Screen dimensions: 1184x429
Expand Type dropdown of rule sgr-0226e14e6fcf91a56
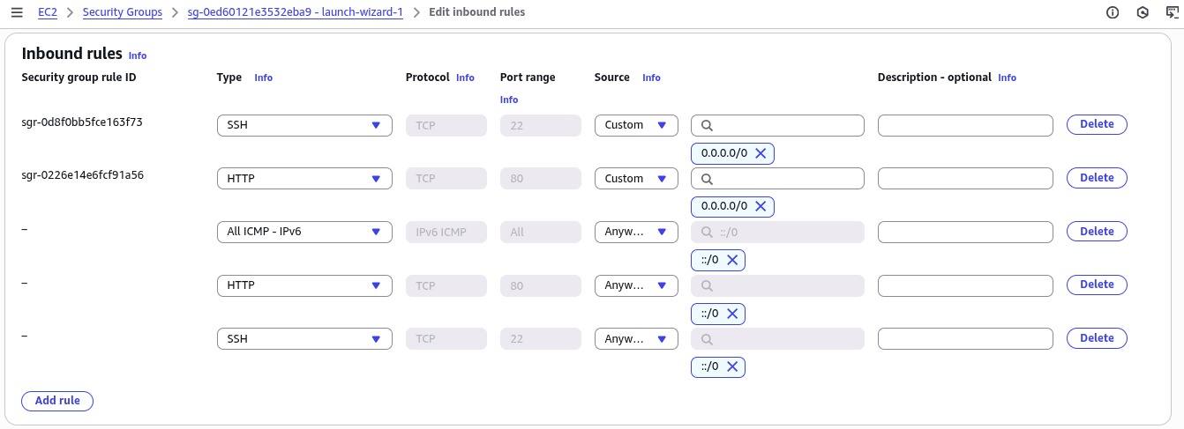click(x=304, y=179)
